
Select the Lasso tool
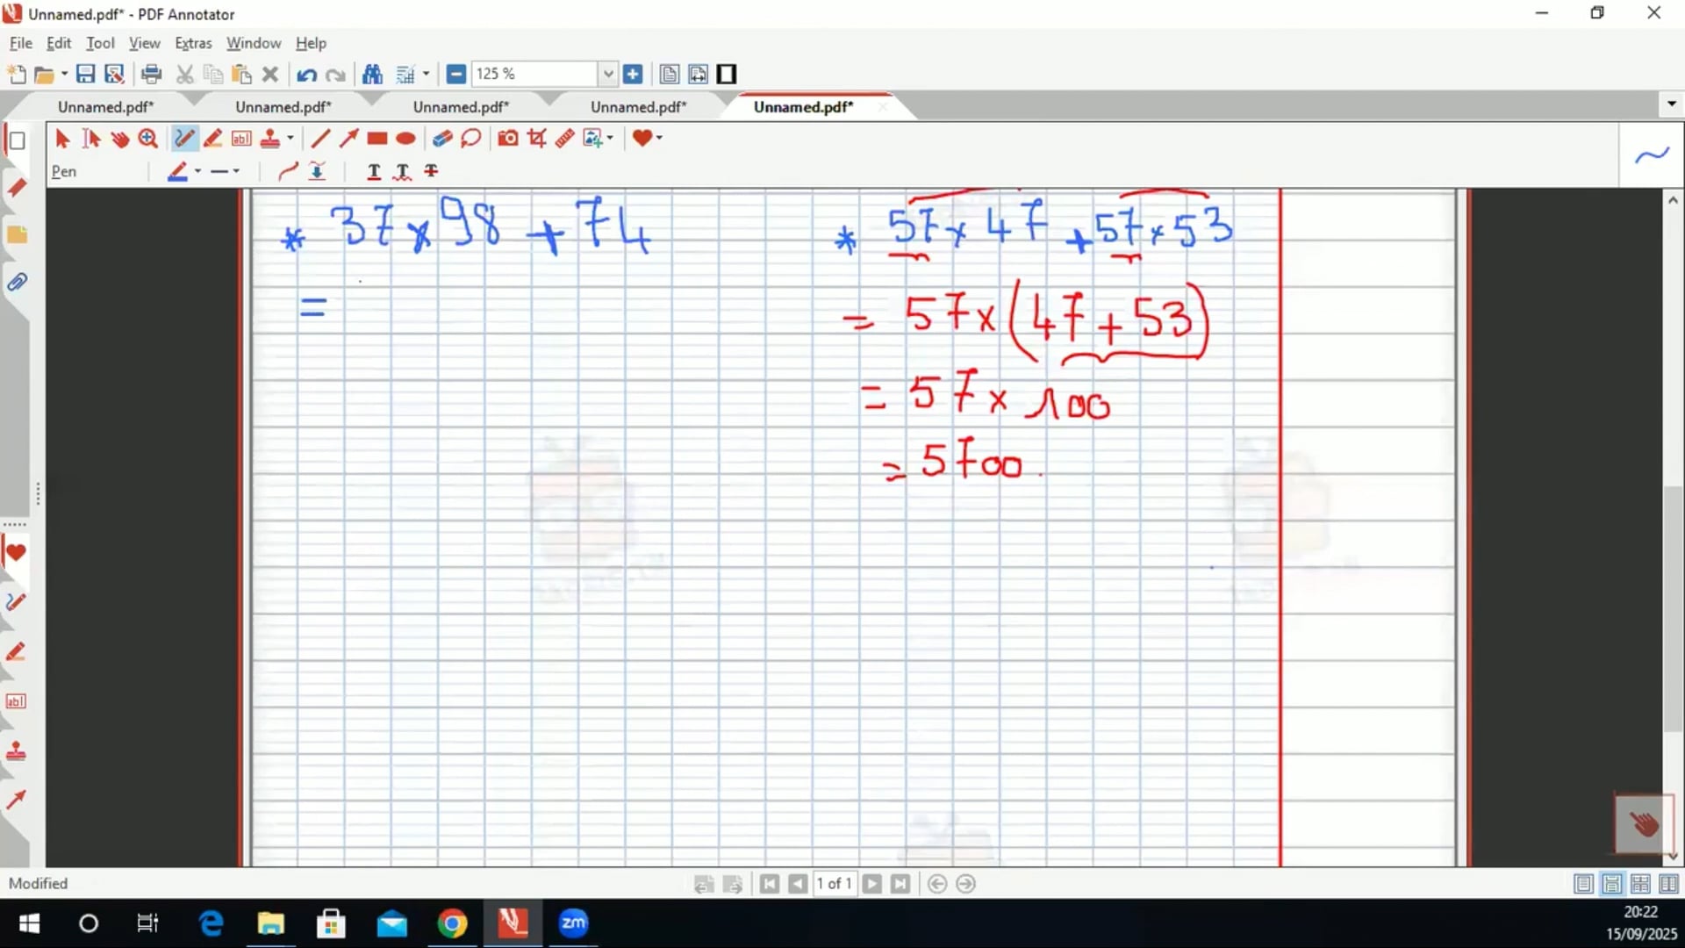pyautogui.click(x=471, y=139)
